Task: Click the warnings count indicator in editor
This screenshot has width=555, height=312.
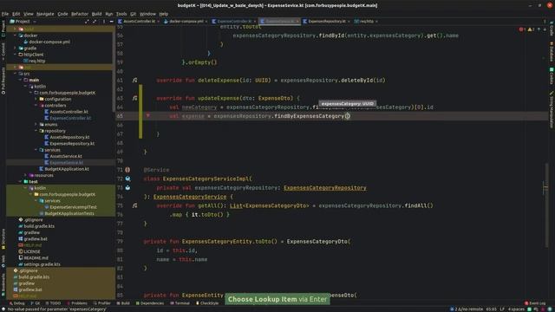Action: pos(531,29)
